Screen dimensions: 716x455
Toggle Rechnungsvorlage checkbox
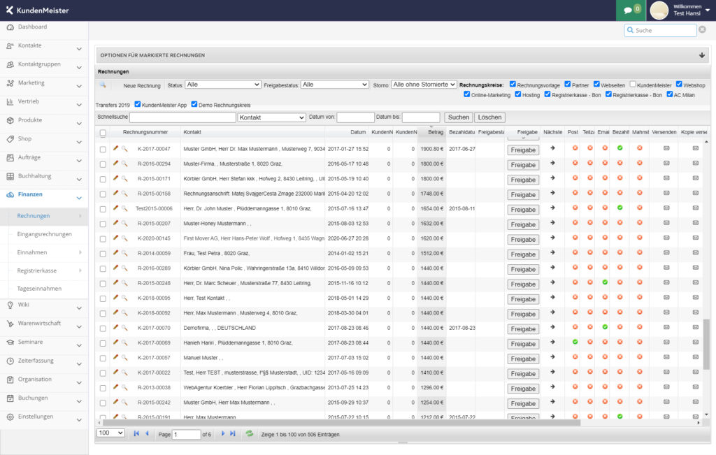(513, 84)
